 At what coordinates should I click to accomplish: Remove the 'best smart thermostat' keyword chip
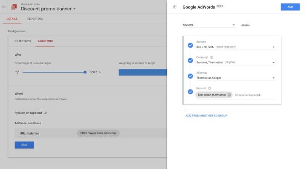pyautogui.click(x=229, y=95)
